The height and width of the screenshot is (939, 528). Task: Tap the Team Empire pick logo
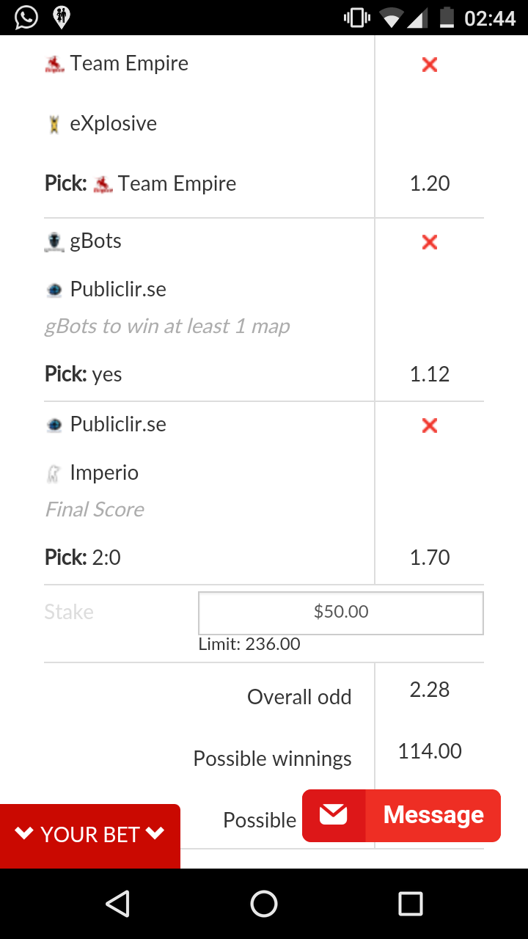103,184
